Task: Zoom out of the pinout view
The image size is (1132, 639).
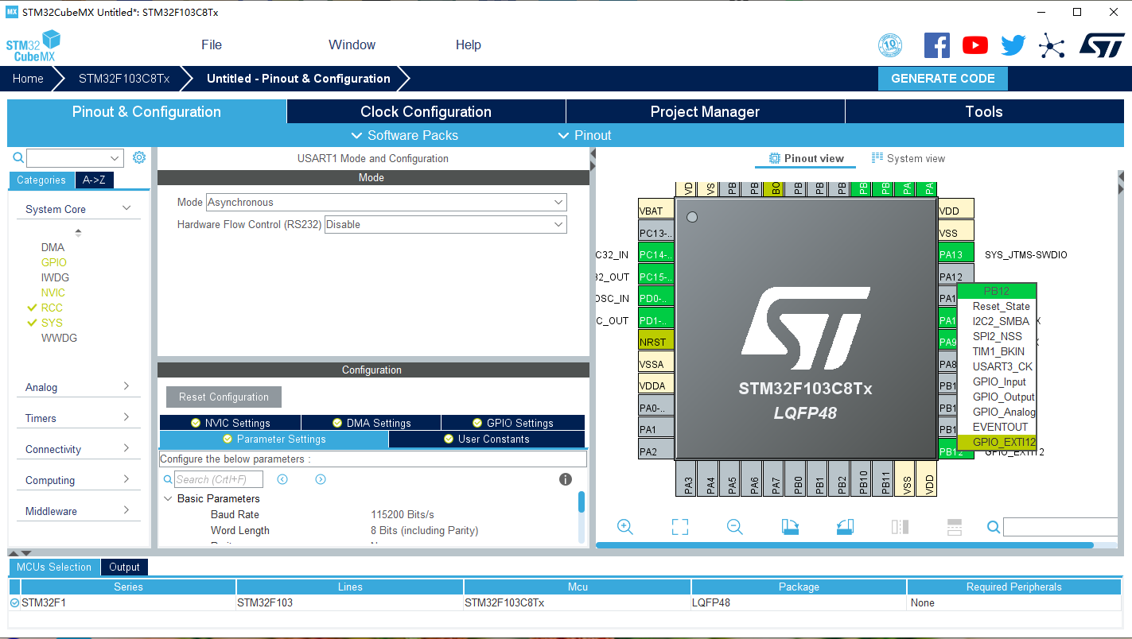Action: [x=735, y=527]
